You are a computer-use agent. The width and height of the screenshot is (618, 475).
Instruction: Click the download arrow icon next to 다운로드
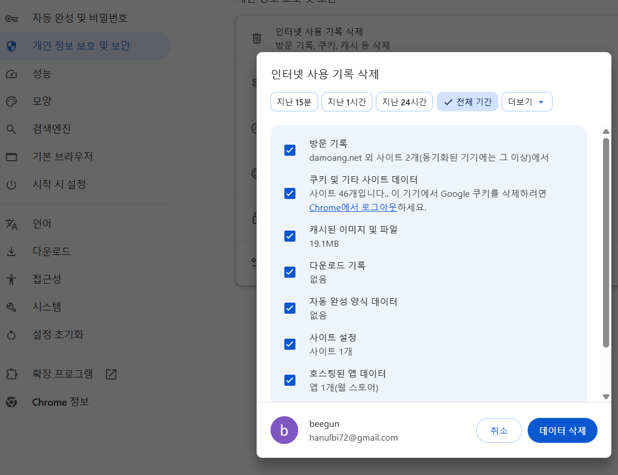[12, 252]
